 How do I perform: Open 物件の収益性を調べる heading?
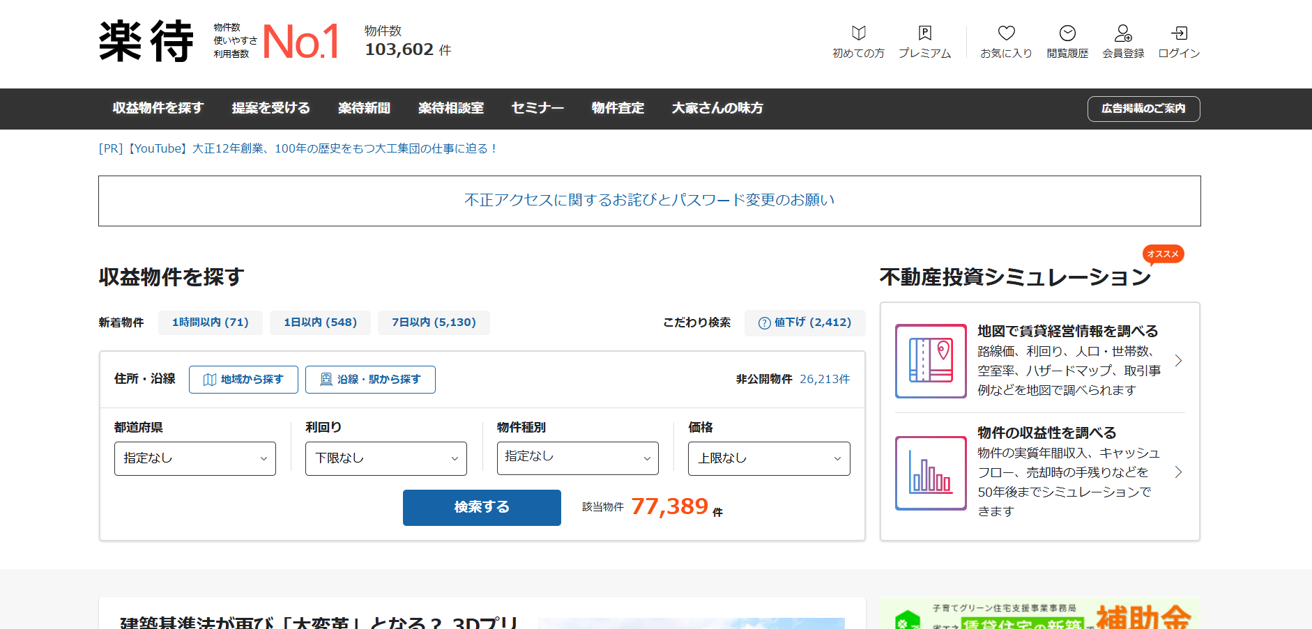1047,433
